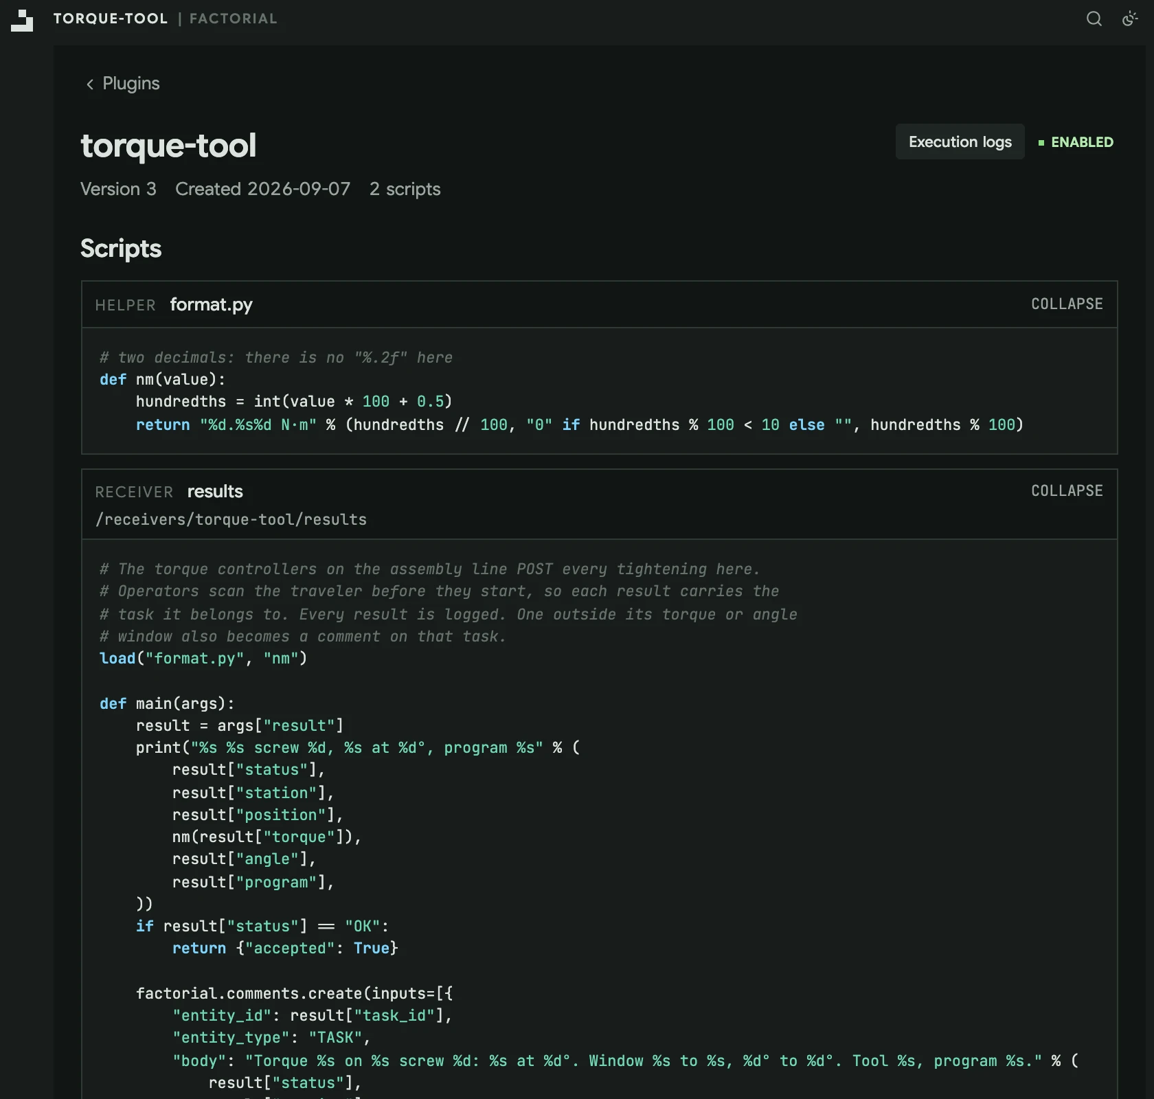Screen dimensions: 1154x1099
Task: Click the 2 scripts count
Action: pyautogui.click(x=405, y=189)
